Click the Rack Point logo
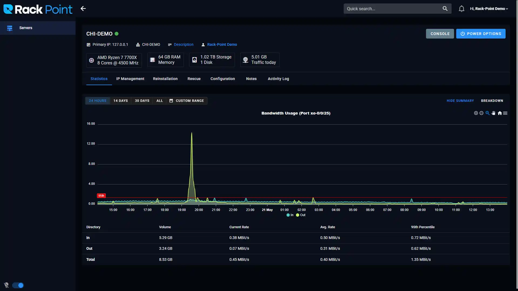Viewport: 518px width, 291px height. pyautogui.click(x=38, y=9)
